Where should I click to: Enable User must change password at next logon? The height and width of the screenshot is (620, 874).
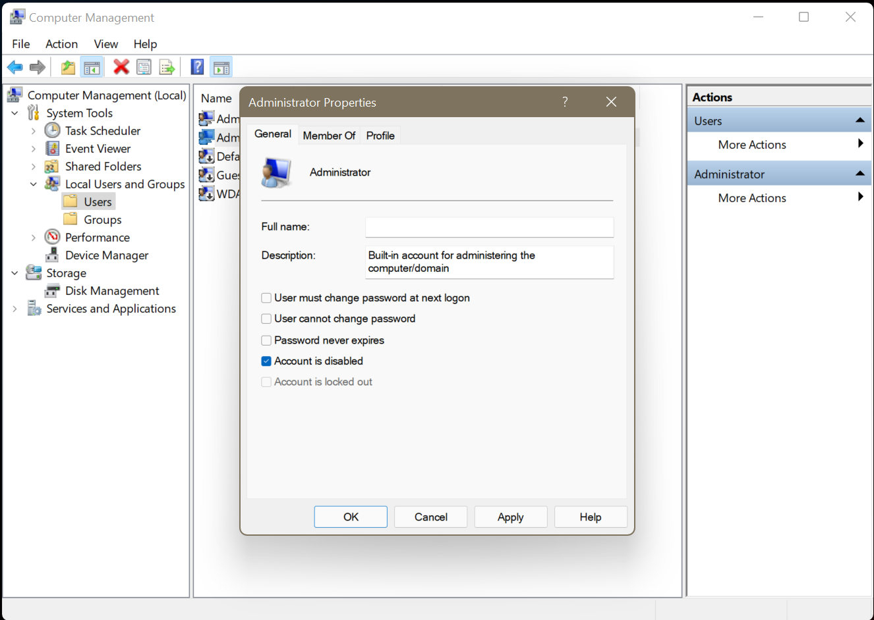tap(266, 298)
